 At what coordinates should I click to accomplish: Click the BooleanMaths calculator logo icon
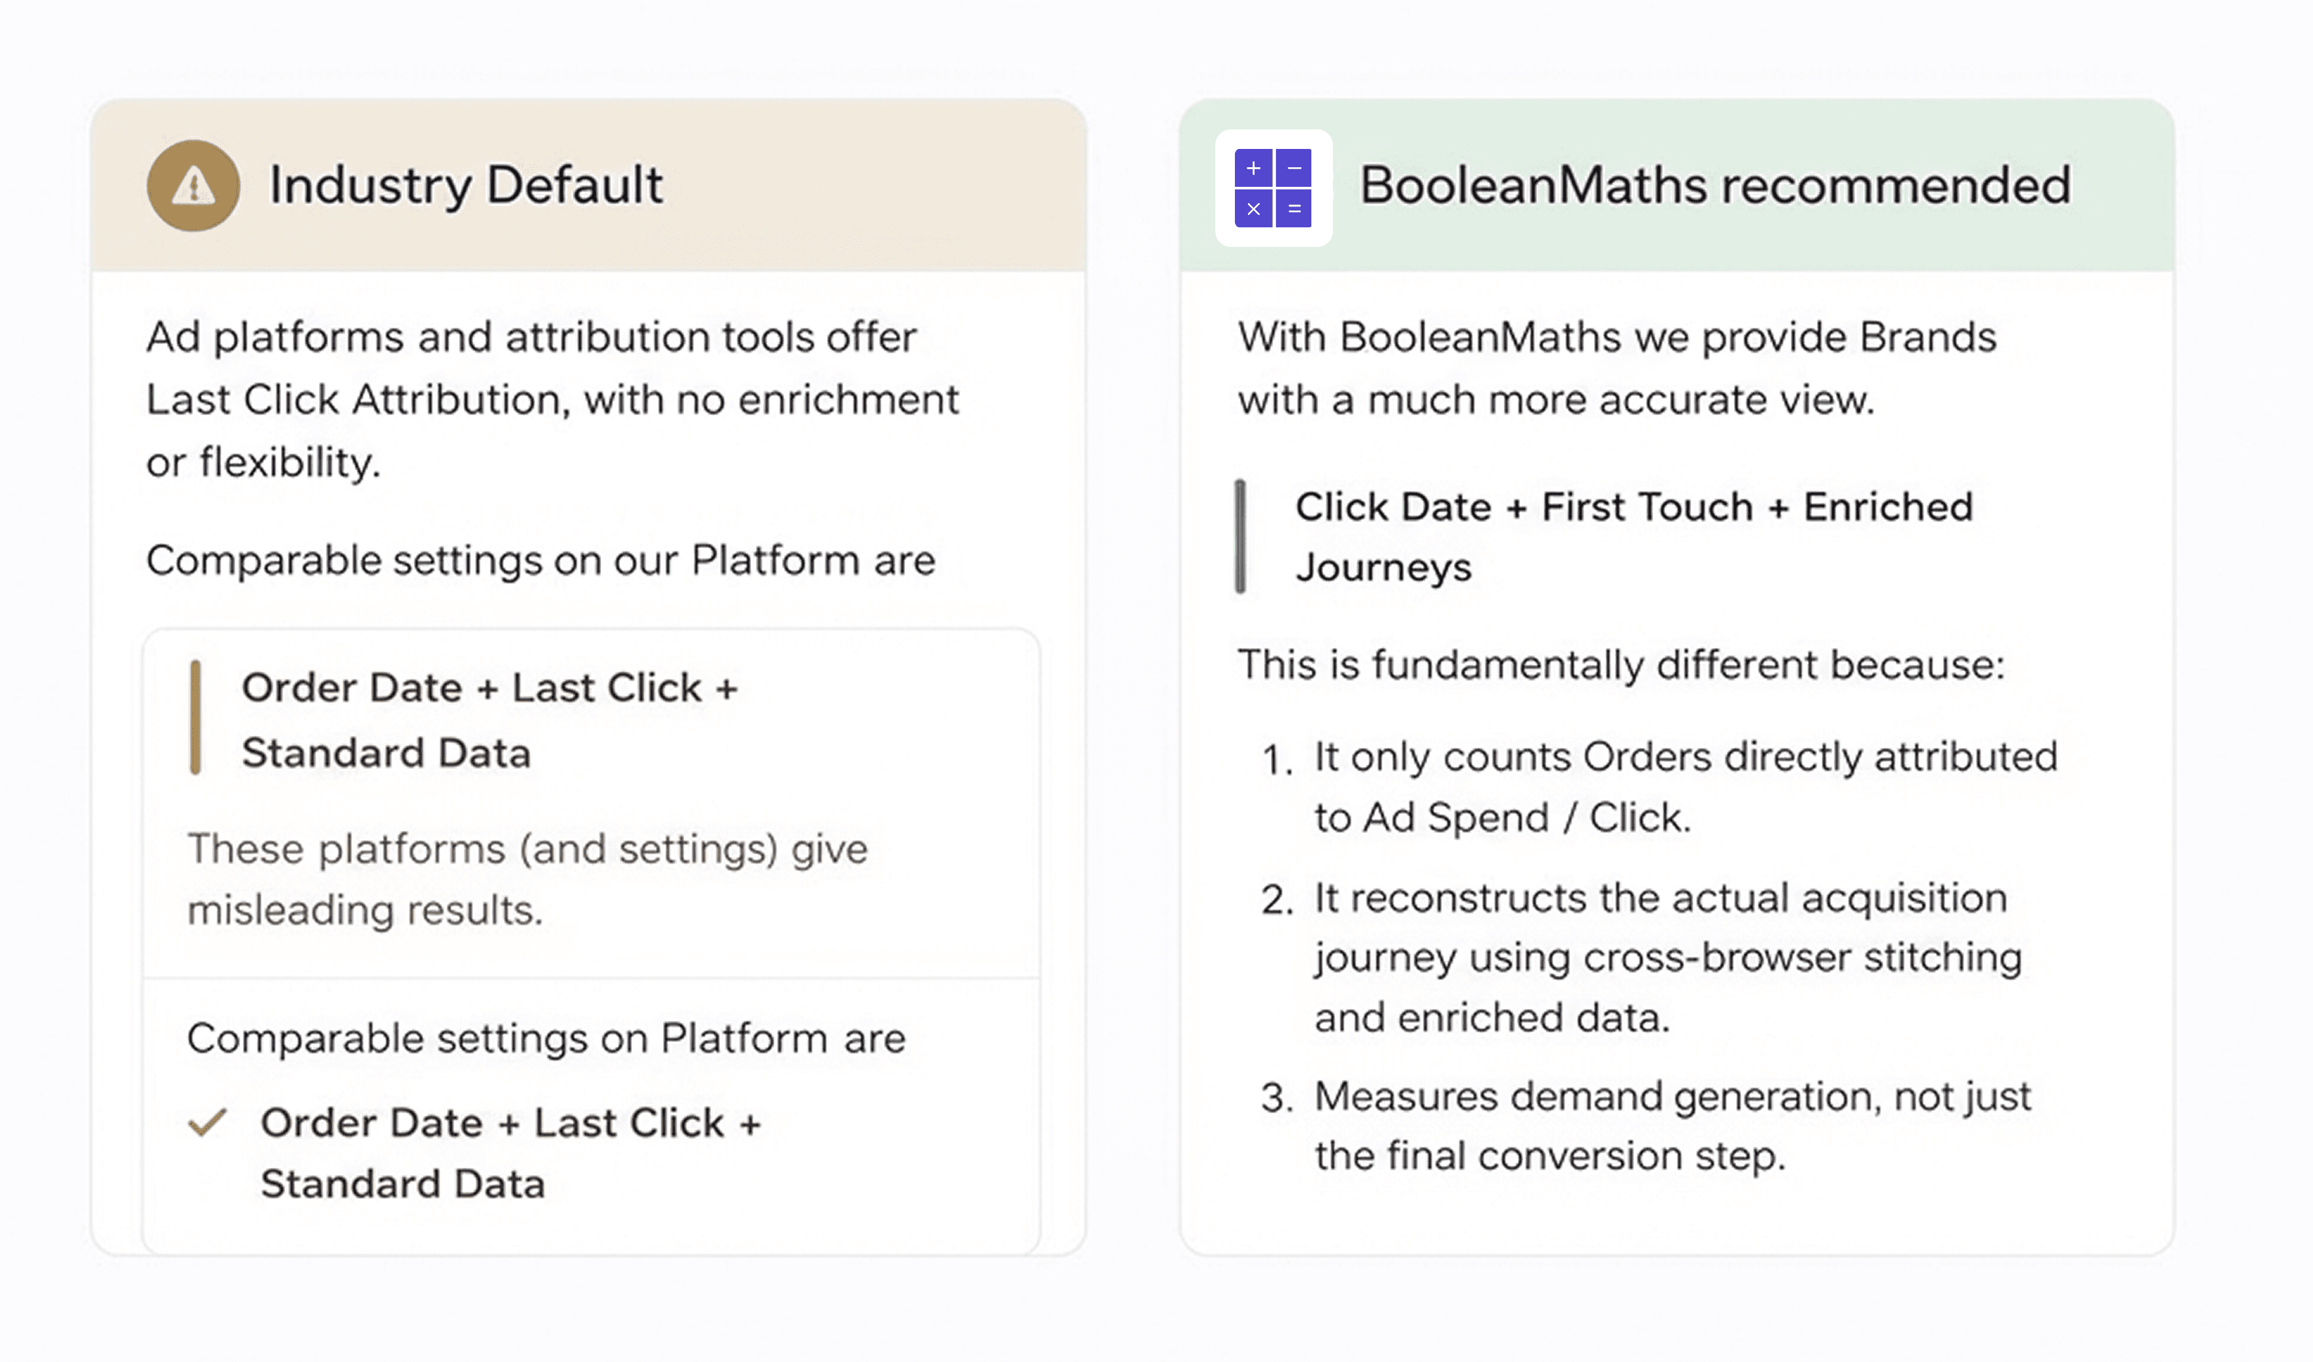point(1272,187)
